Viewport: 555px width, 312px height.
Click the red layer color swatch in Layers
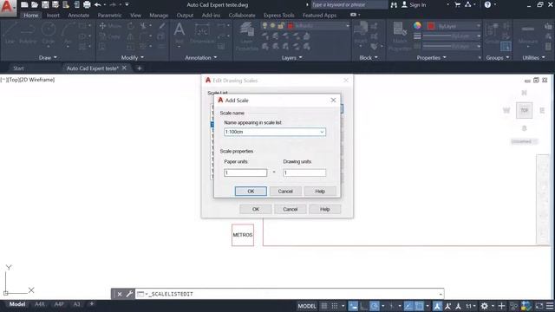[x=291, y=26]
